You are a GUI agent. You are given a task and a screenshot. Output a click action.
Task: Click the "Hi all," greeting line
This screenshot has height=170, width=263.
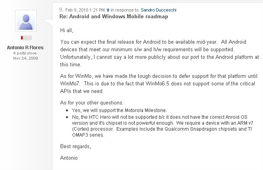(68, 30)
